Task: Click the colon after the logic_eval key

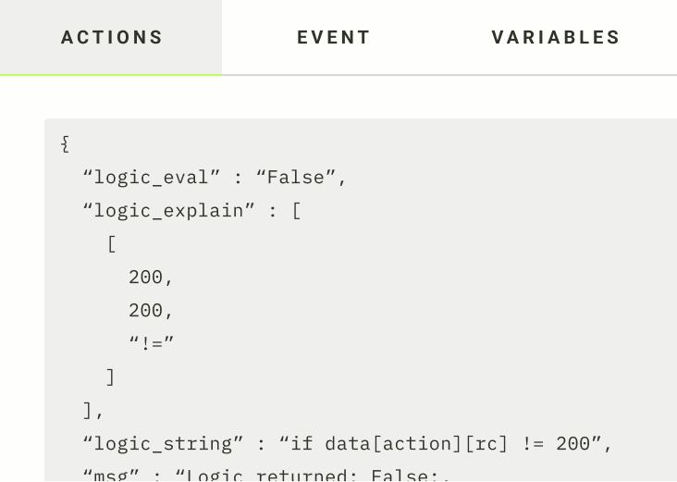Action: coord(238,179)
